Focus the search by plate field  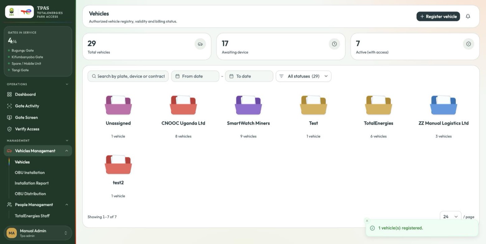[x=128, y=76]
